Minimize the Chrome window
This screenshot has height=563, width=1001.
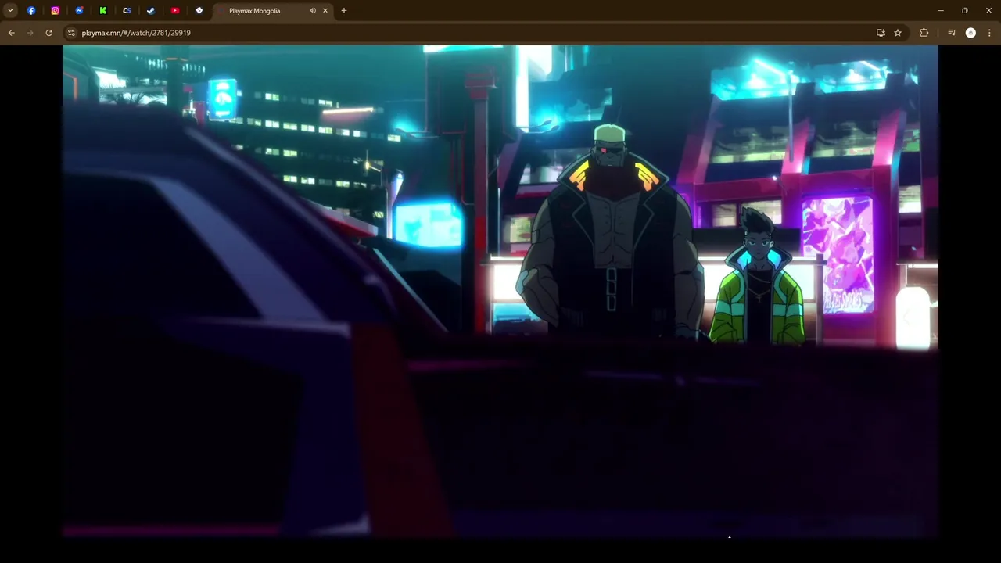[x=941, y=11]
